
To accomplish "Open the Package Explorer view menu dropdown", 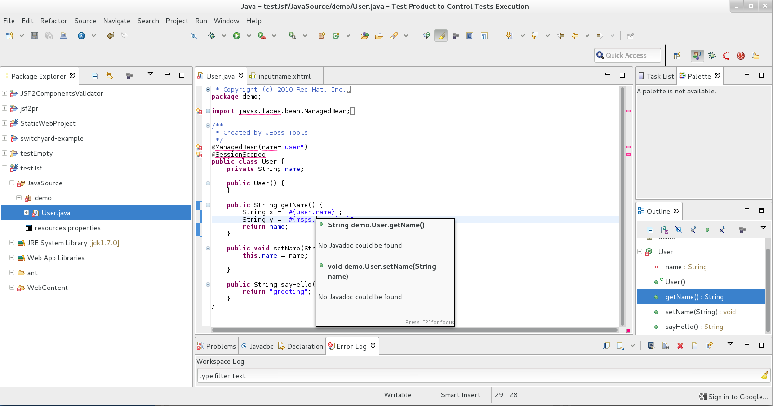I will click(150, 74).
